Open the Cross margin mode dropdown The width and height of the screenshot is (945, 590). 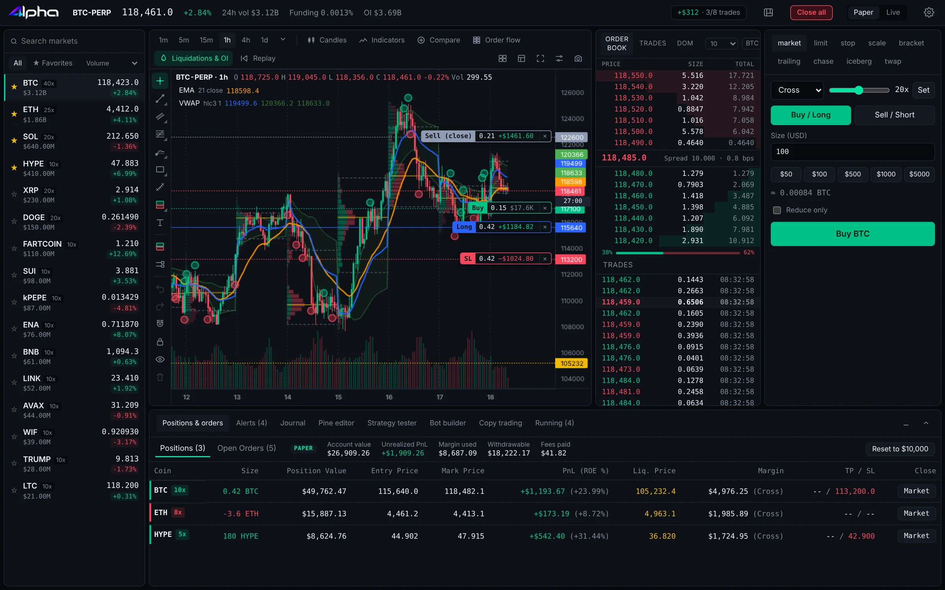(x=797, y=90)
